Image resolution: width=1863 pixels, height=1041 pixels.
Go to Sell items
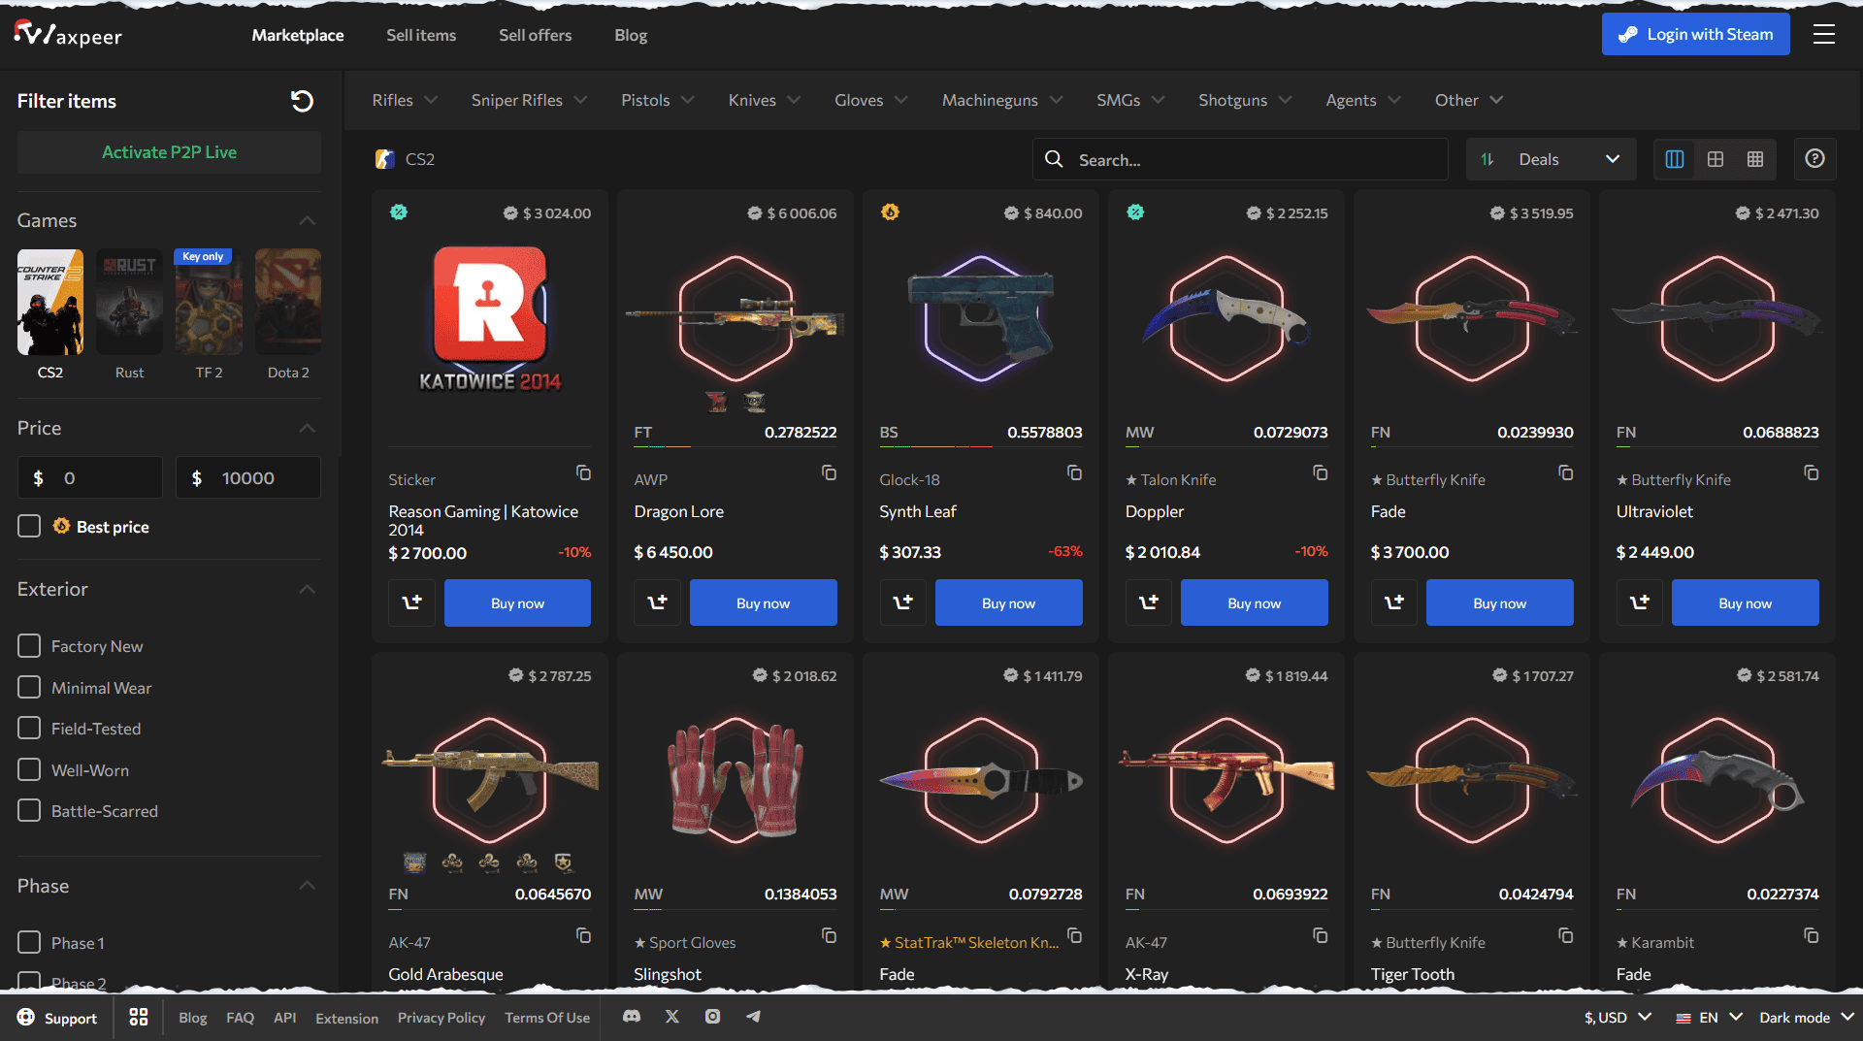coord(421,35)
